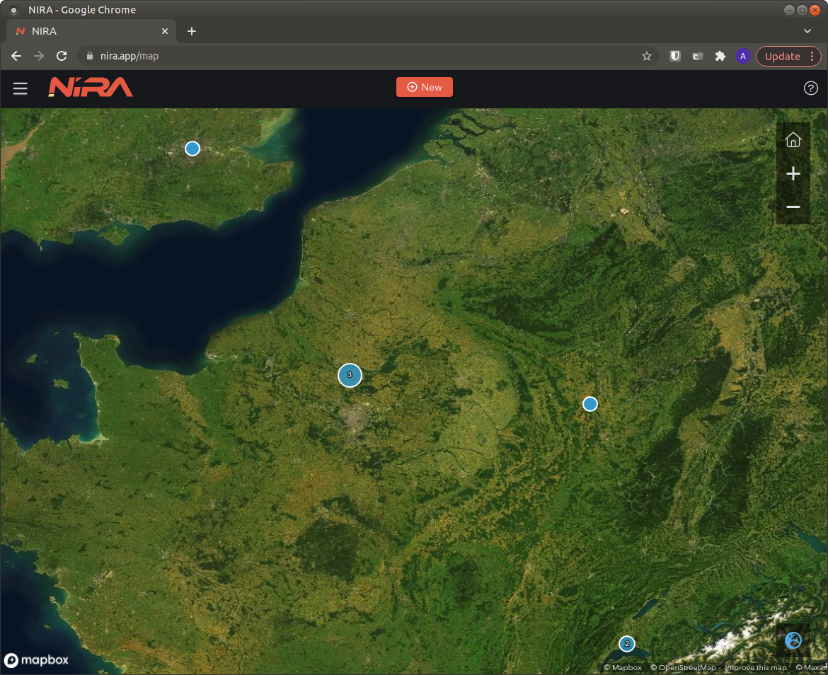Open the hamburger menu

click(20, 88)
